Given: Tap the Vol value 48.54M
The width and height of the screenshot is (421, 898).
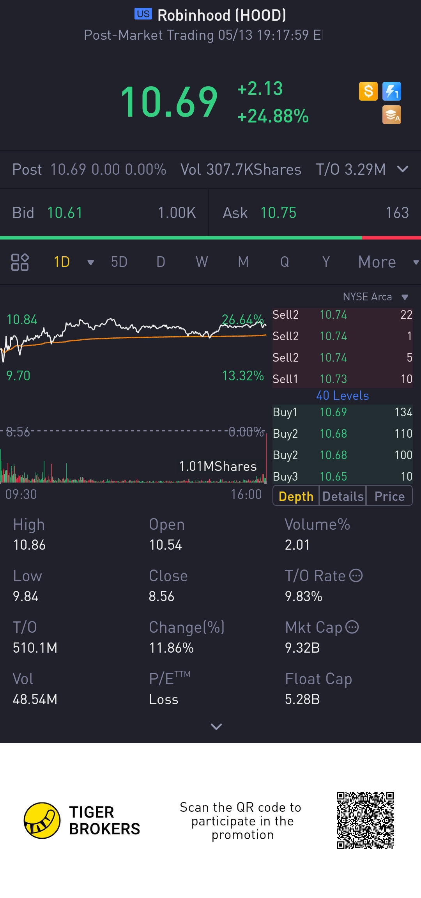Looking at the screenshot, I should (x=35, y=699).
